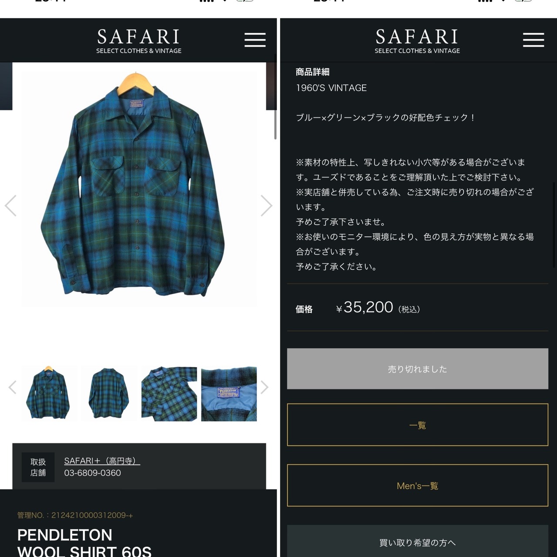Tap the main Pendleton shirt product image
Screen dimensions: 557x557
point(139,189)
